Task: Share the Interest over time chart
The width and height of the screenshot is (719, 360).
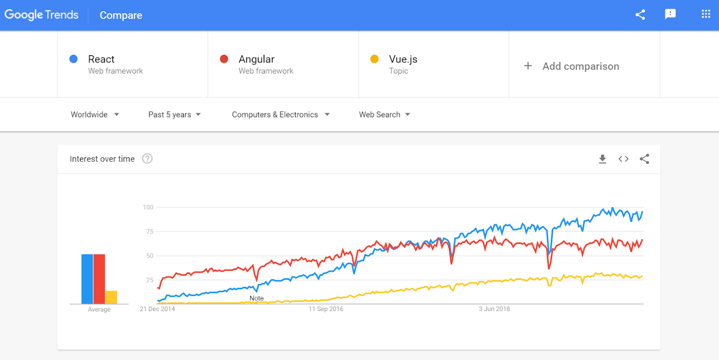Action: tap(644, 159)
